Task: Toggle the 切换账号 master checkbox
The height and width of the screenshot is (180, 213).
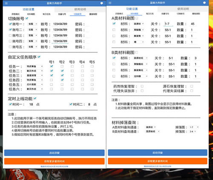Action: [x=27, y=18]
